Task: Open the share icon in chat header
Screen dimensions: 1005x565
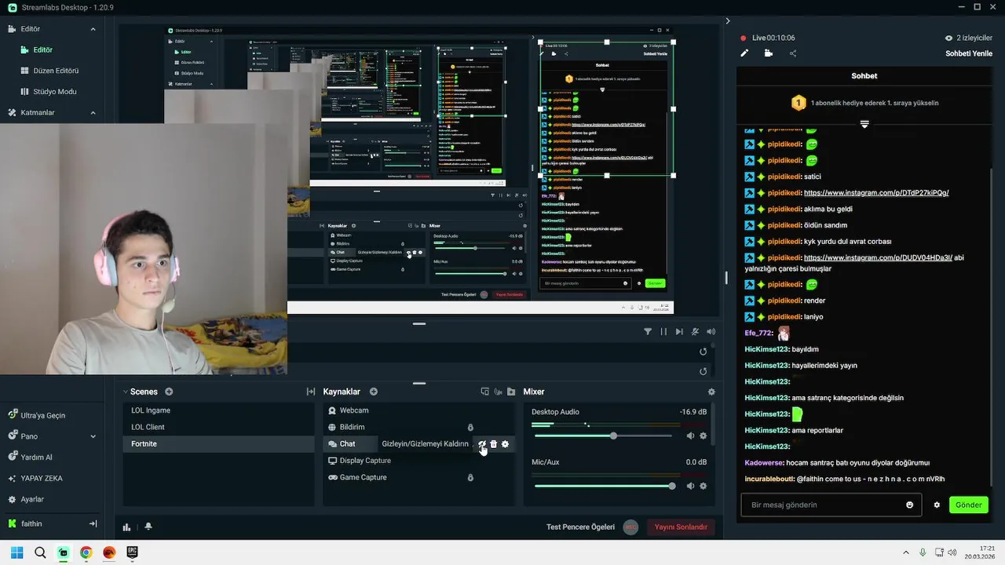Action: (792, 53)
